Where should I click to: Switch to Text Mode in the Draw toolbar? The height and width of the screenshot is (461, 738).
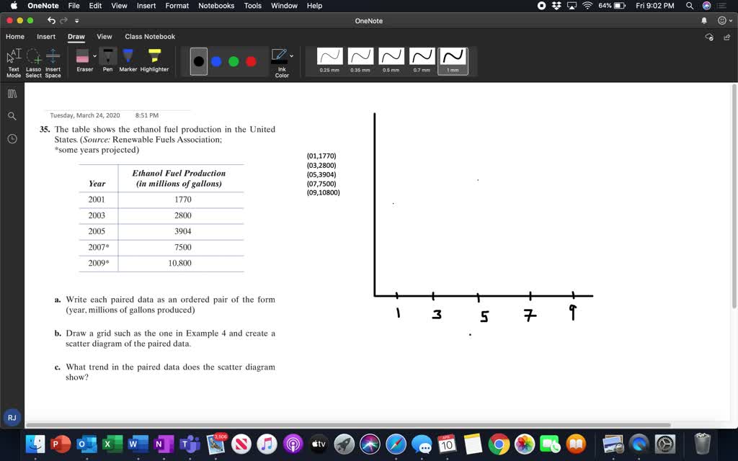pos(13,61)
